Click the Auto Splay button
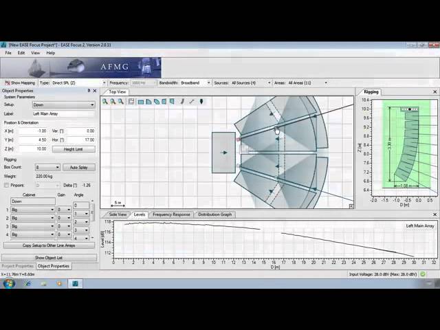Viewport: 440px width, 330px height. click(79, 168)
